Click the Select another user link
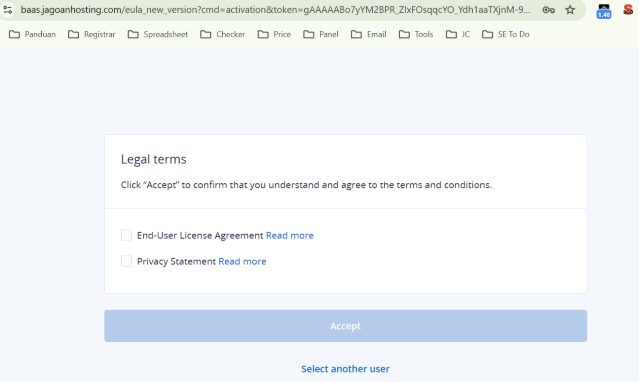Image resolution: width=639 pixels, height=382 pixels. coord(345,369)
